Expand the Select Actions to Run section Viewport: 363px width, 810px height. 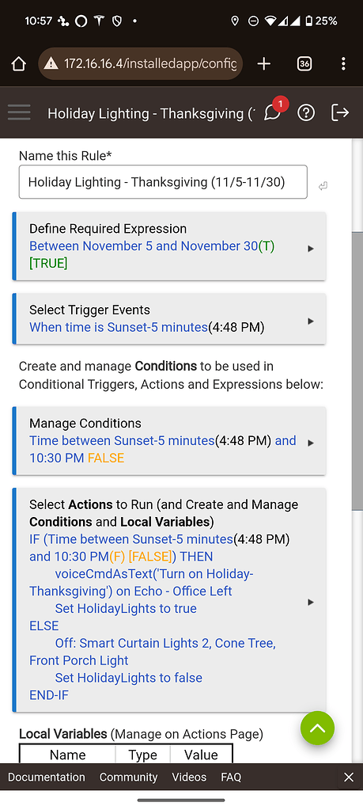click(169, 599)
